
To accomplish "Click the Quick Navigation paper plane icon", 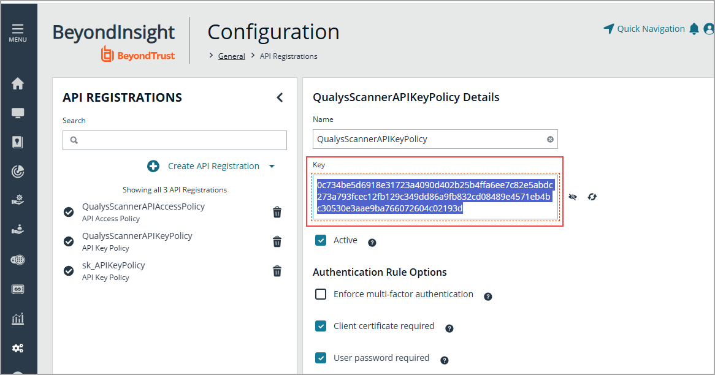I will (x=609, y=28).
